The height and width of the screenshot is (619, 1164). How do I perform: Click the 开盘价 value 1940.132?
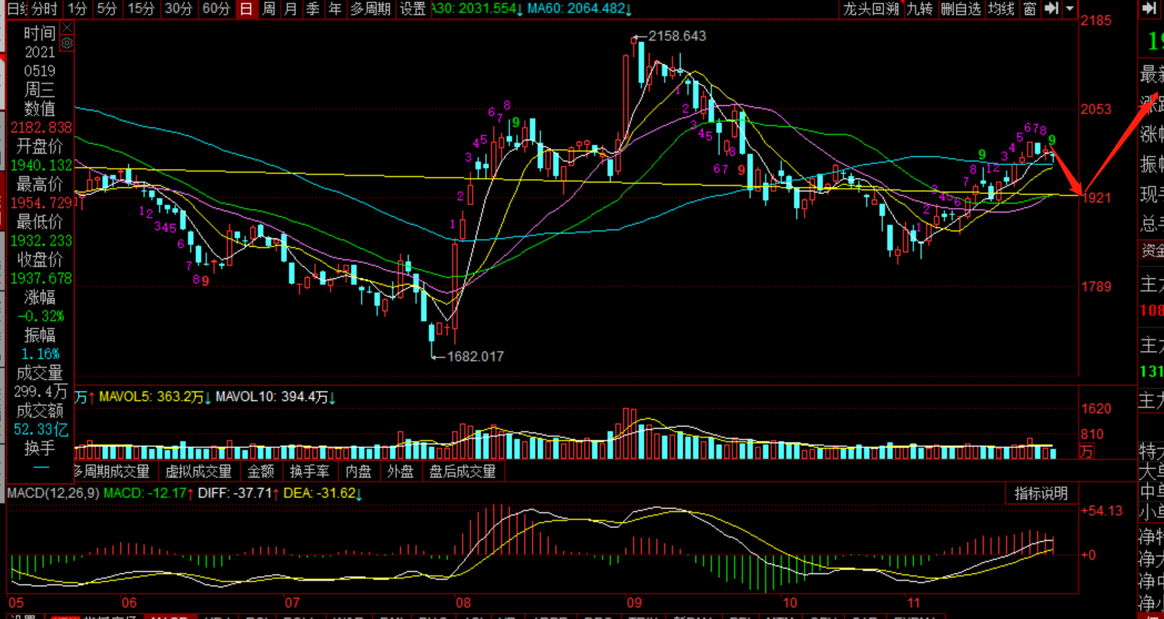point(41,166)
